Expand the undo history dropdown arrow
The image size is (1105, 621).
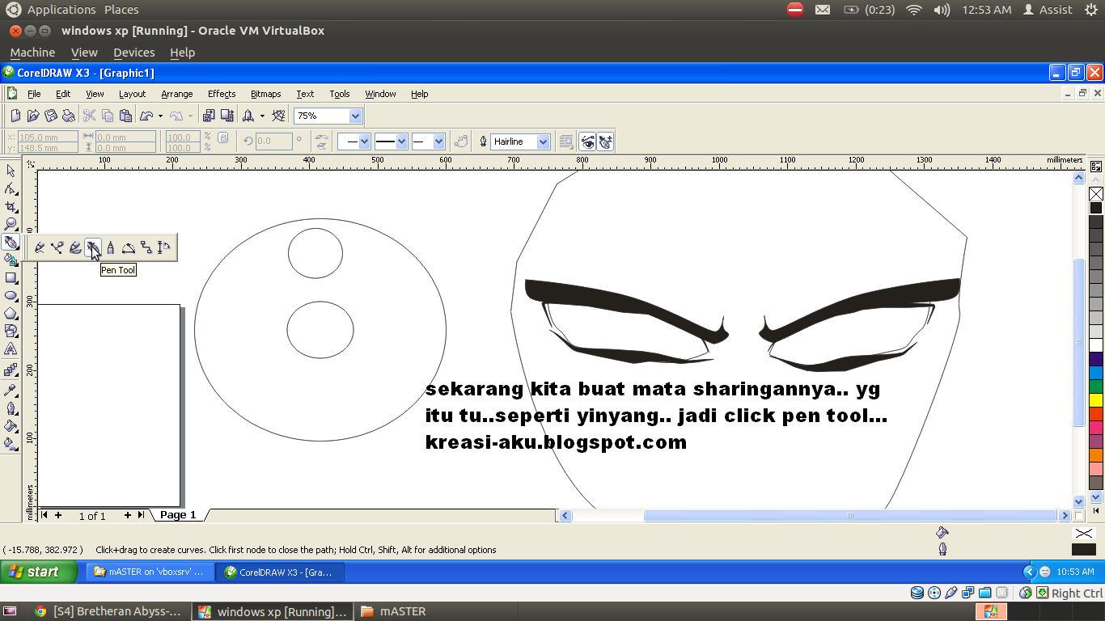(160, 116)
